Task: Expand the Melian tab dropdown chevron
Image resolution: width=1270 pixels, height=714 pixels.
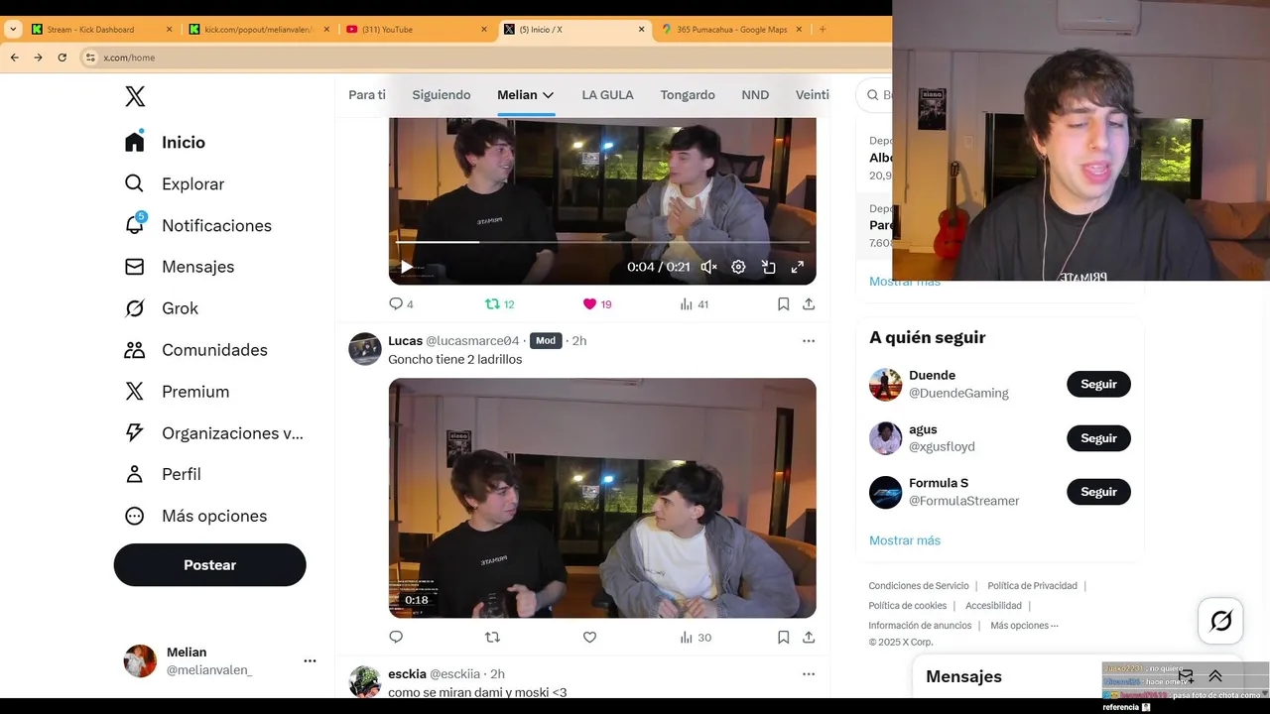Action: tap(548, 95)
